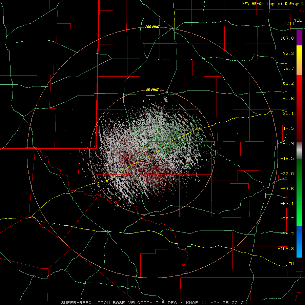Click the 11 MAY 25 22:24 timestamp
Screen dimensions: 305x305
(x=224, y=303)
